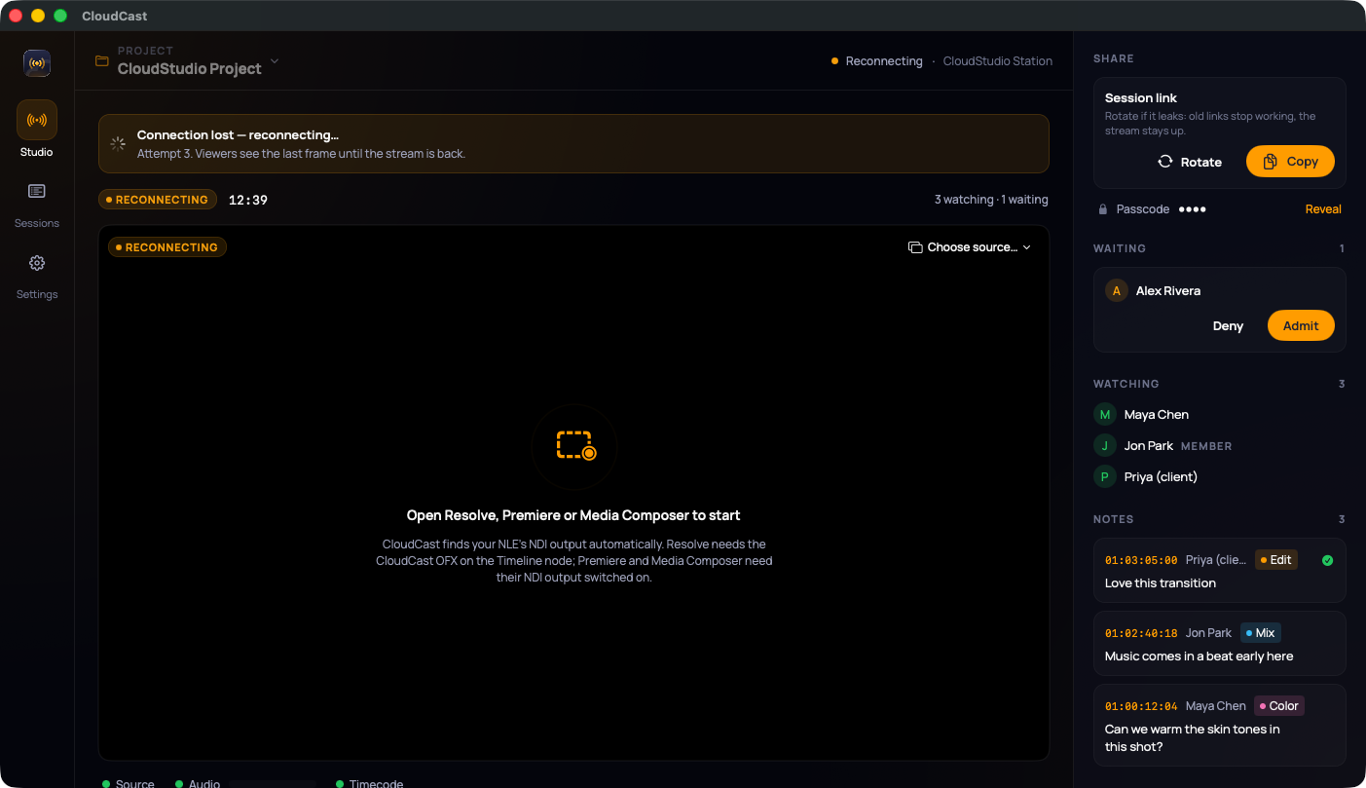This screenshot has width=1366, height=788.
Task: Click Alex Rivera's avatar in Waiting
Action: (x=1117, y=291)
